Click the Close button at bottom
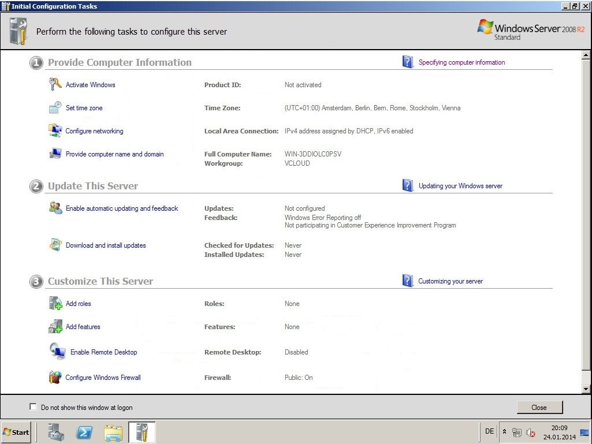Screen dimensions: 592x444 point(539,408)
